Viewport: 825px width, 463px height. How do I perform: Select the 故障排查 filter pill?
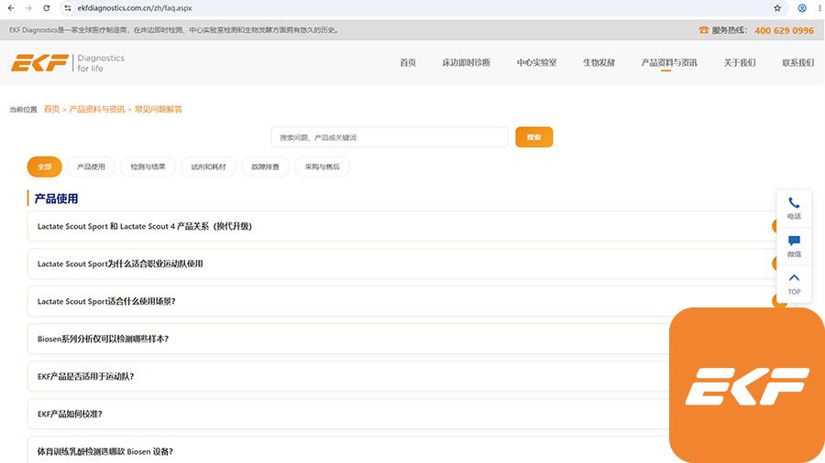point(265,167)
